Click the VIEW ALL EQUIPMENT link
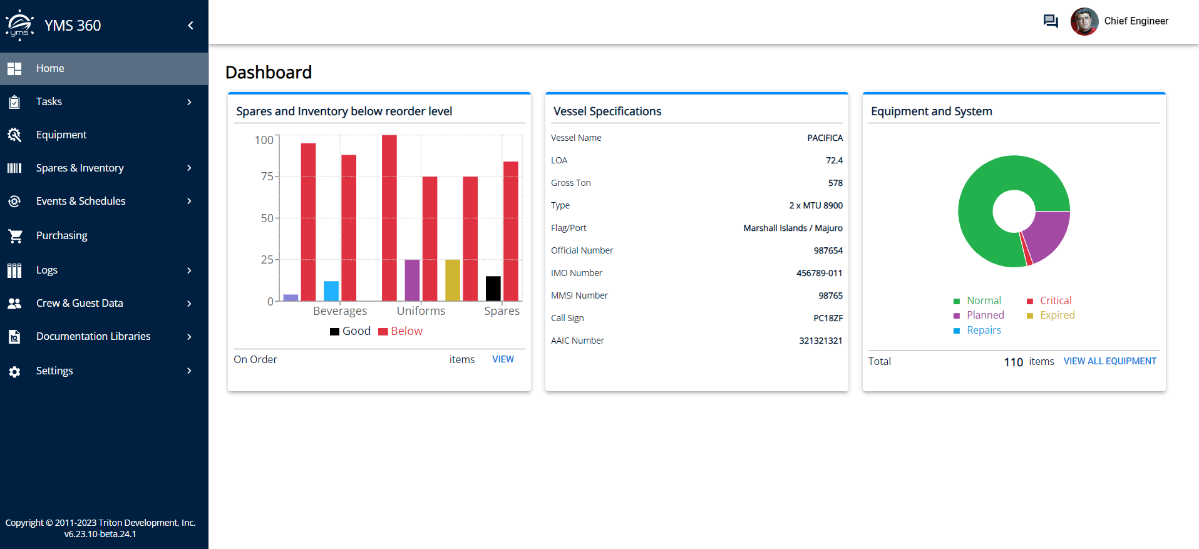This screenshot has height=549, width=1199. tap(1109, 361)
